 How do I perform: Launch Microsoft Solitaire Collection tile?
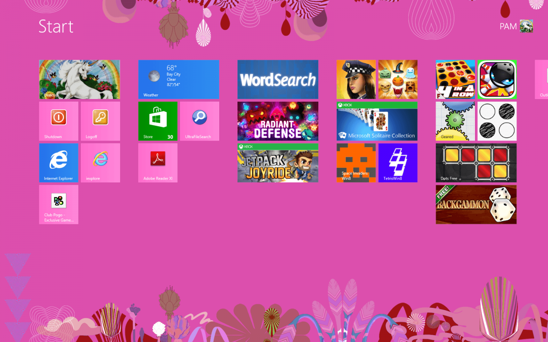(x=377, y=121)
